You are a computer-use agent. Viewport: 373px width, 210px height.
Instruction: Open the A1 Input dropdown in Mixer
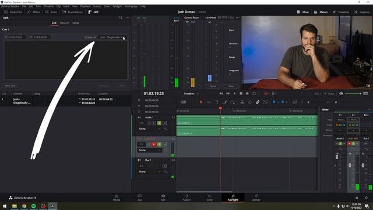click(x=340, y=120)
